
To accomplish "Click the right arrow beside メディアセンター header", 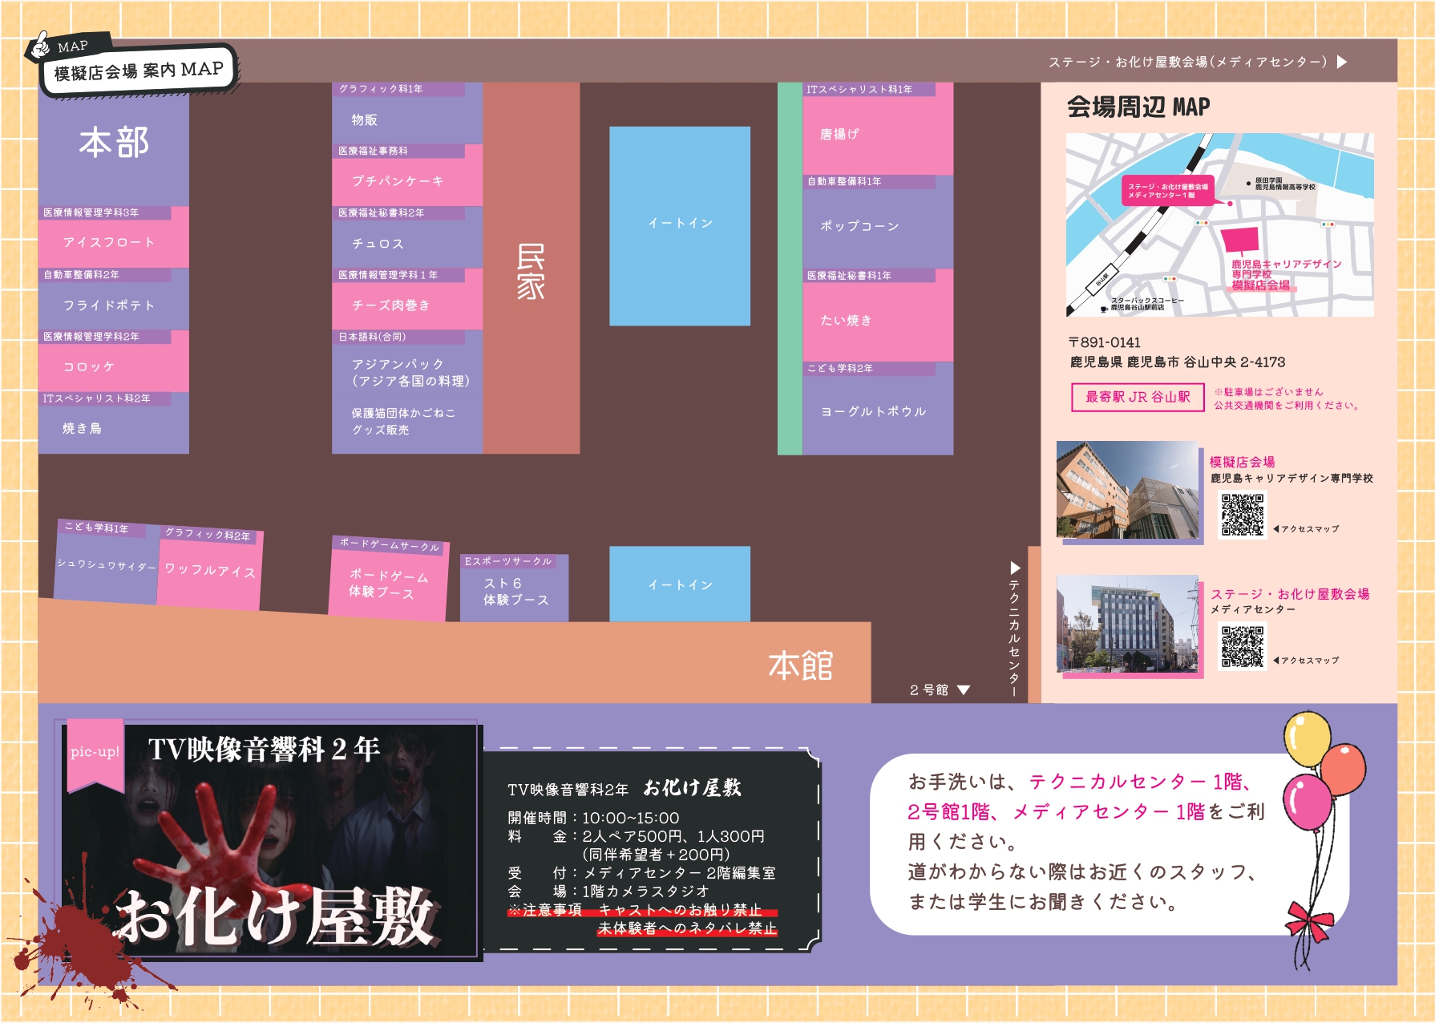I will pos(1342,62).
